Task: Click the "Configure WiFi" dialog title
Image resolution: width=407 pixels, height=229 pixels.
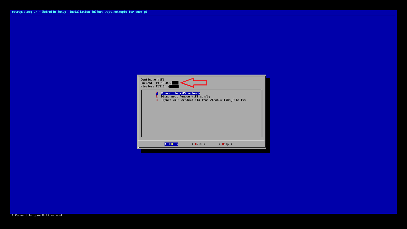Action: [x=152, y=79]
